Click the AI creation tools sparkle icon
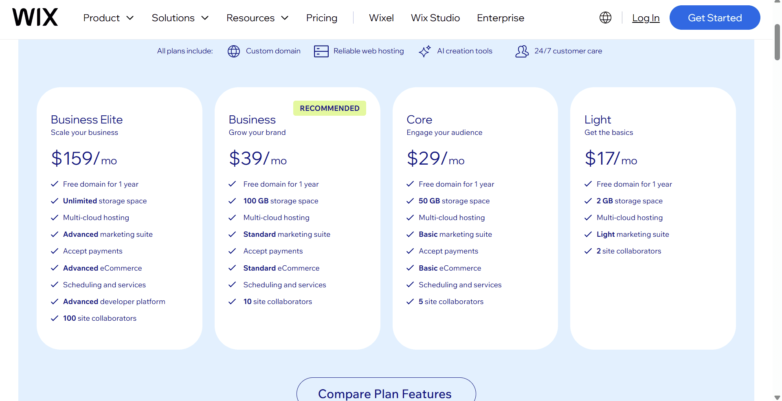The width and height of the screenshot is (782, 401). 424,51
